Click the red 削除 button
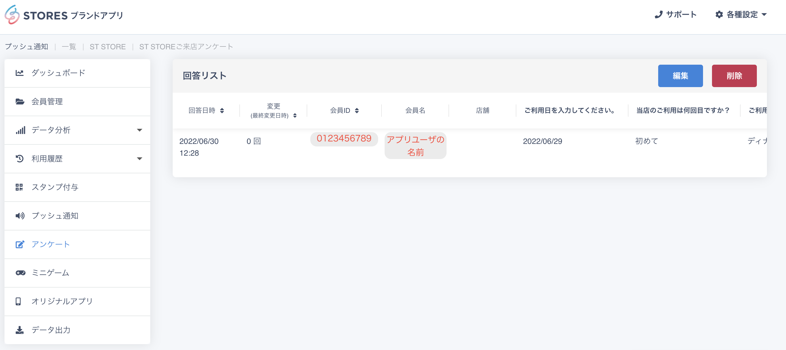This screenshot has width=786, height=350. 734,76
